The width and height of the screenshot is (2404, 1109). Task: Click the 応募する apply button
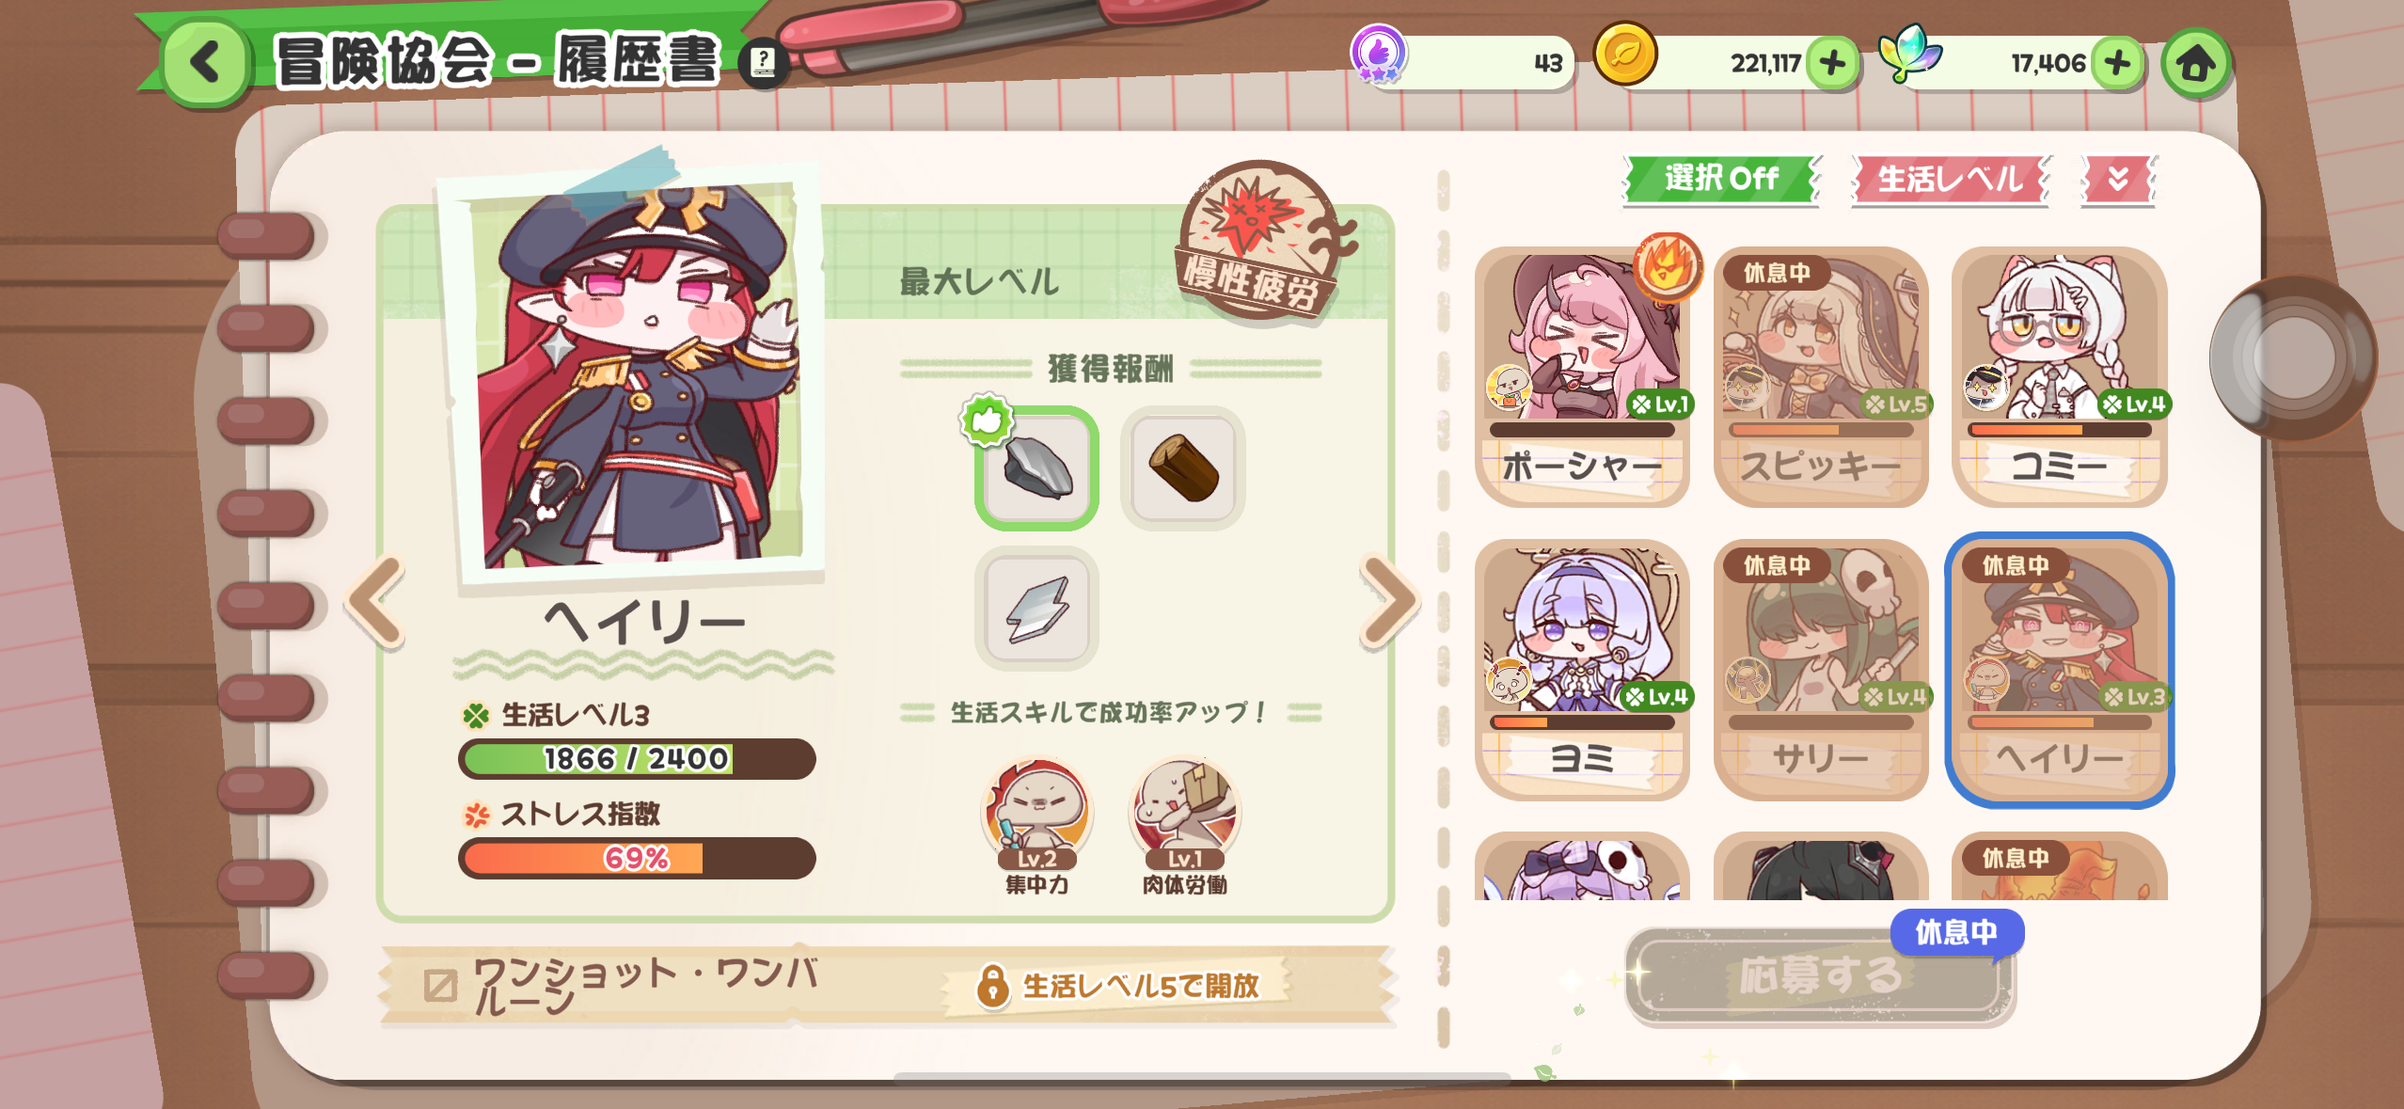pos(1820,975)
